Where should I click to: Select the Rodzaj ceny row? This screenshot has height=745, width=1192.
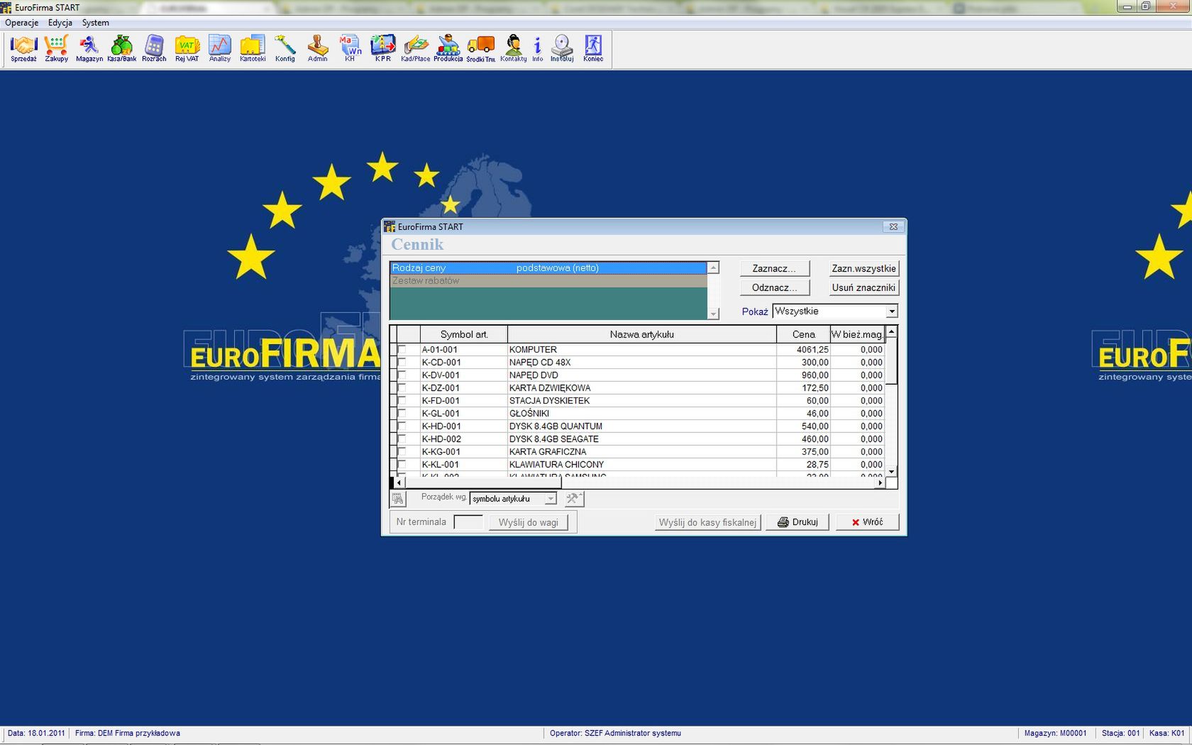click(x=548, y=268)
